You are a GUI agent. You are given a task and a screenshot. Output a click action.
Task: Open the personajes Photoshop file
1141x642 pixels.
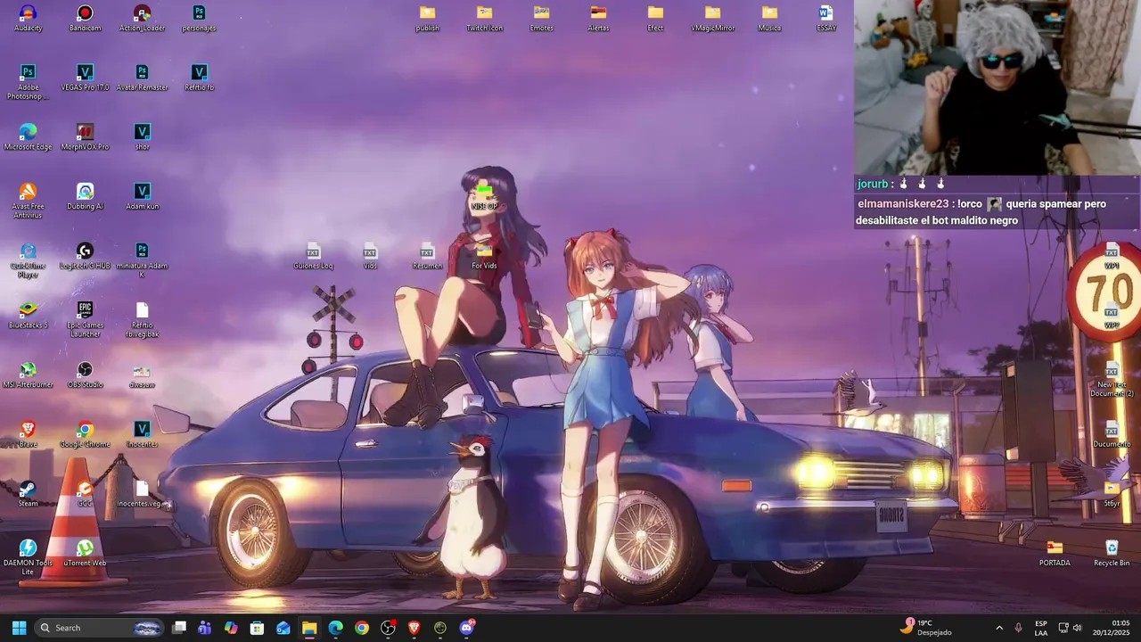pyautogui.click(x=199, y=19)
